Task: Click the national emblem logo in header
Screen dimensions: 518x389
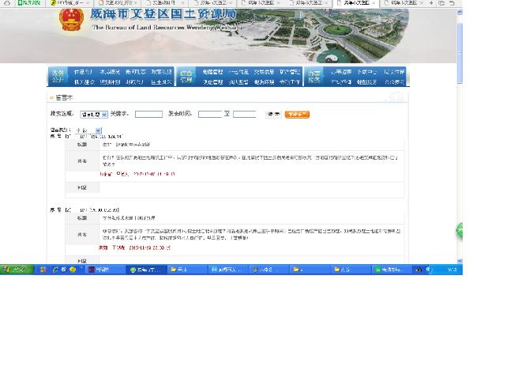Action: [71, 20]
